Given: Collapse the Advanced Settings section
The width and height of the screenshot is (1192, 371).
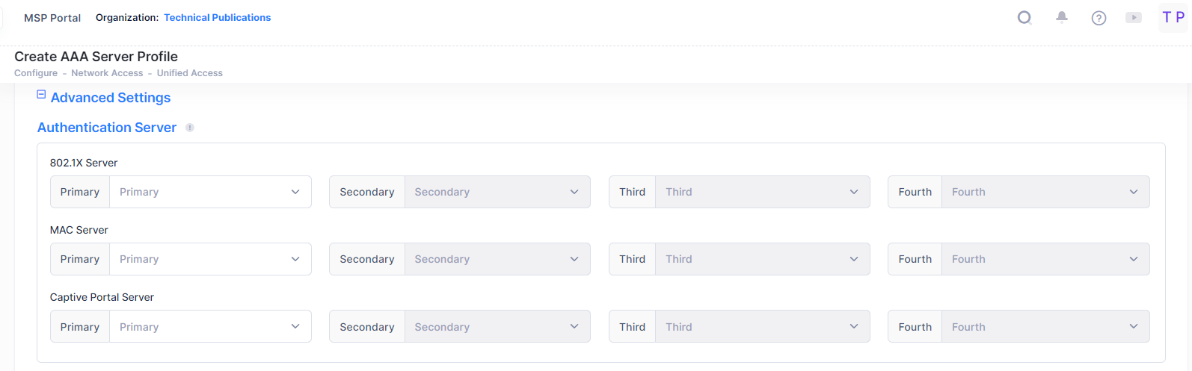Looking at the screenshot, I should [x=42, y=95].
